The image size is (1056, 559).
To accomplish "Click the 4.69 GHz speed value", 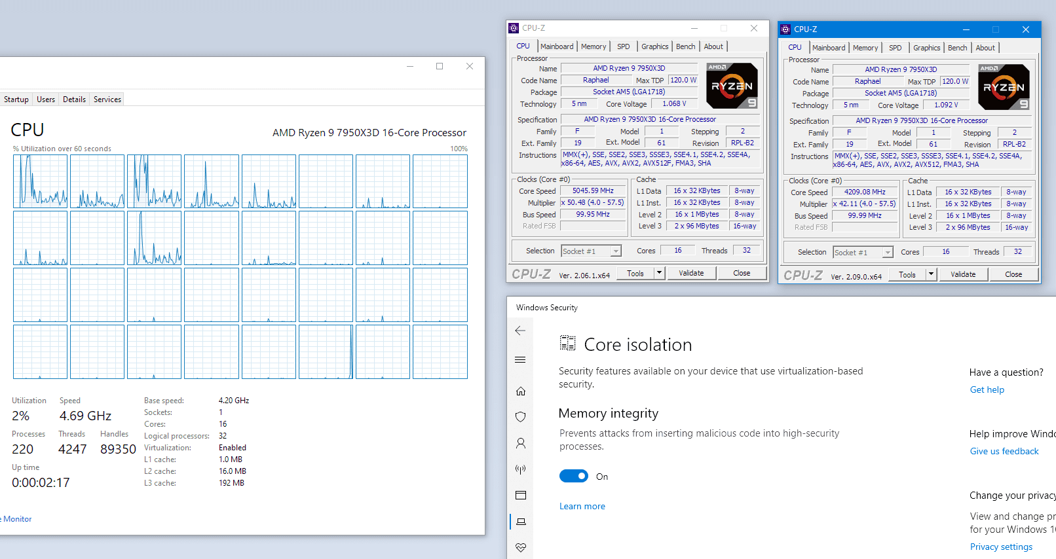I will [85, 416].
